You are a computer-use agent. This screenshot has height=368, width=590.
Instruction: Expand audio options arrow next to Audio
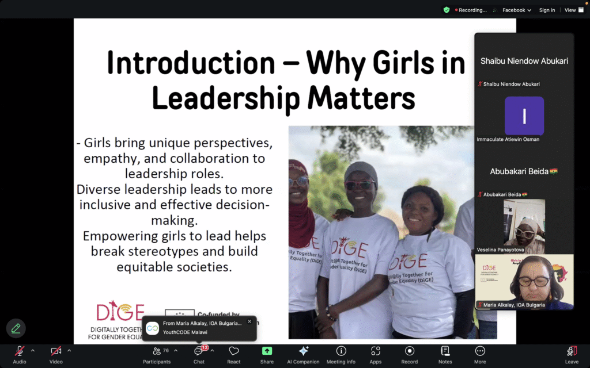[x=33, y=350]
